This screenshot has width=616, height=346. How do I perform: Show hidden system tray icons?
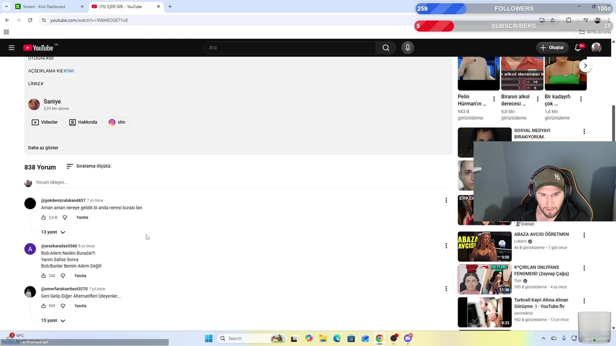point(543,338)
